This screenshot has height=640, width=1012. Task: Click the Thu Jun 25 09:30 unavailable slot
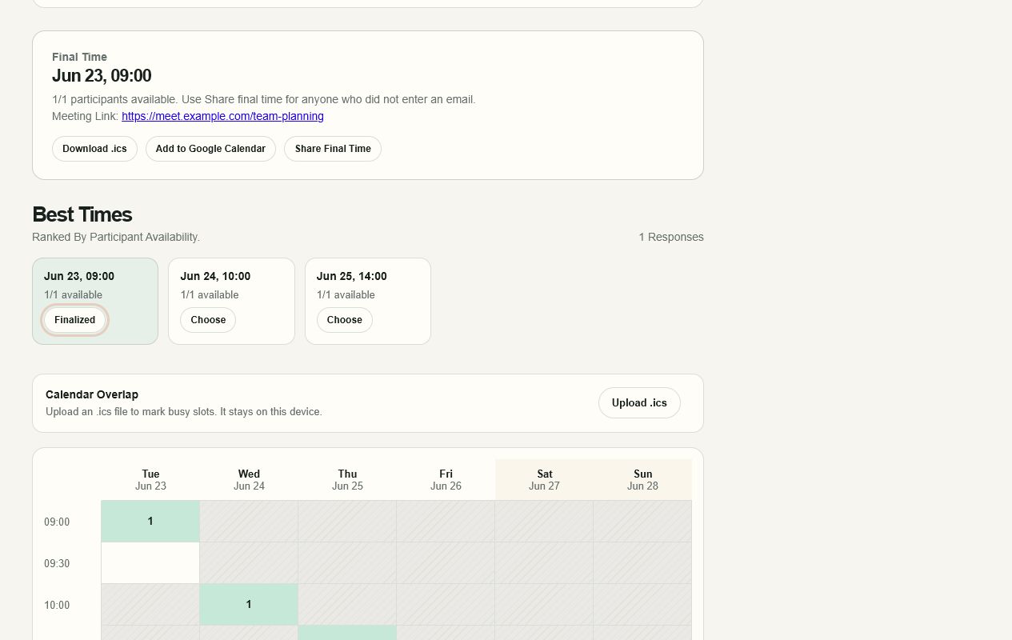pos(347,563)
